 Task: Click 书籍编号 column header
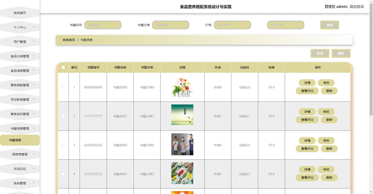(93, 67)
